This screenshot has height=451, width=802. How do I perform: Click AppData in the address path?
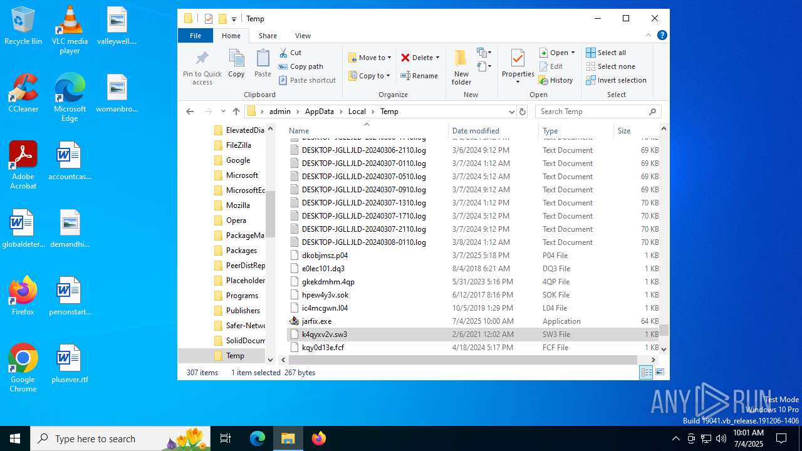point(319,111)
